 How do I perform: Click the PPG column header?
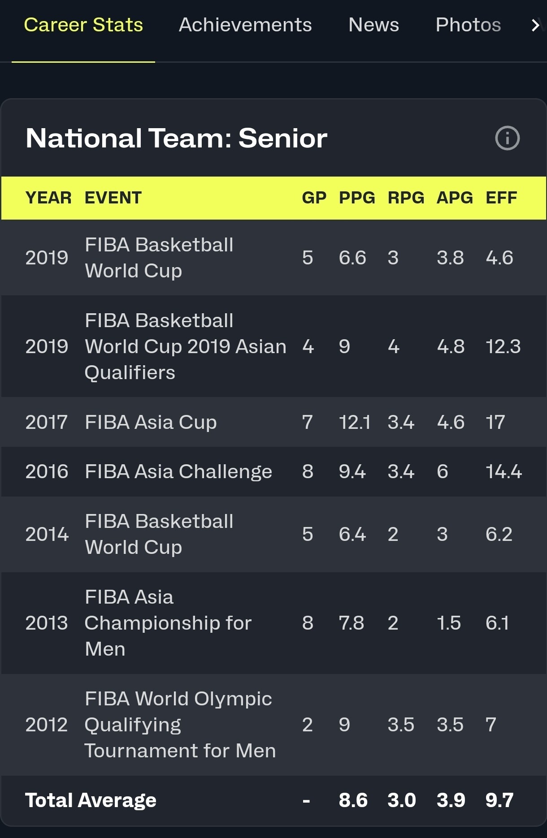click(357, 198)
